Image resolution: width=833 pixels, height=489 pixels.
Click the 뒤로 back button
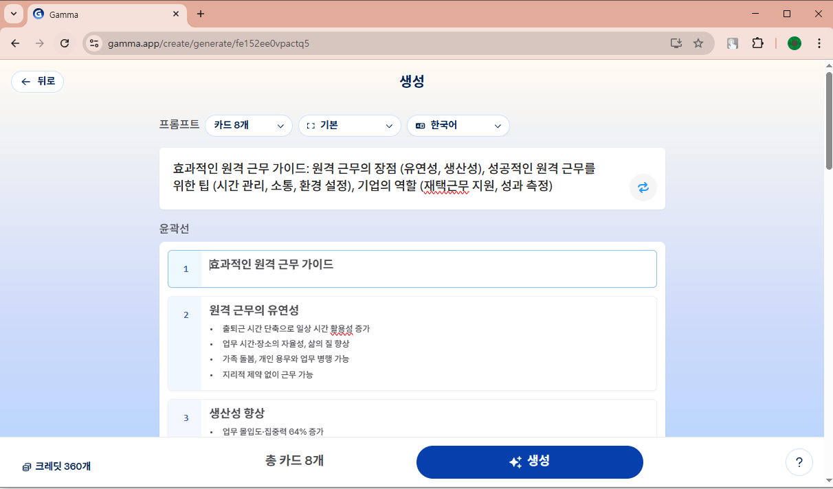tap(38, 82)
